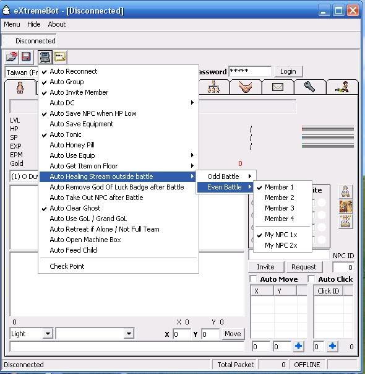The height and width of the screenshot is (374, 365).
Task: Toggle Auto Tonic option
Action: click(x=118, y=134)
